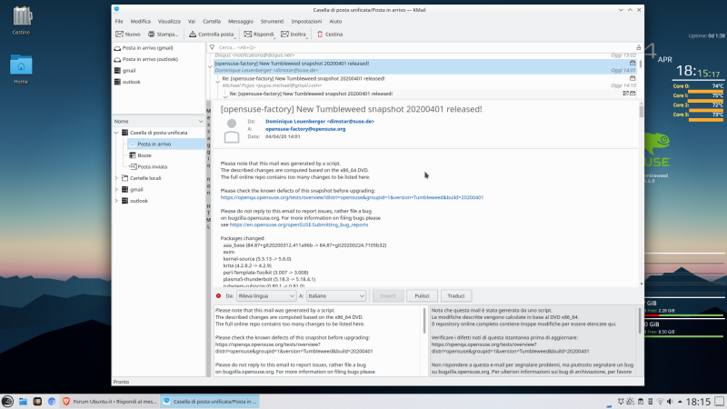Switch to KMail Casella di posta task

pyautogui.click(x=210, y=402)
